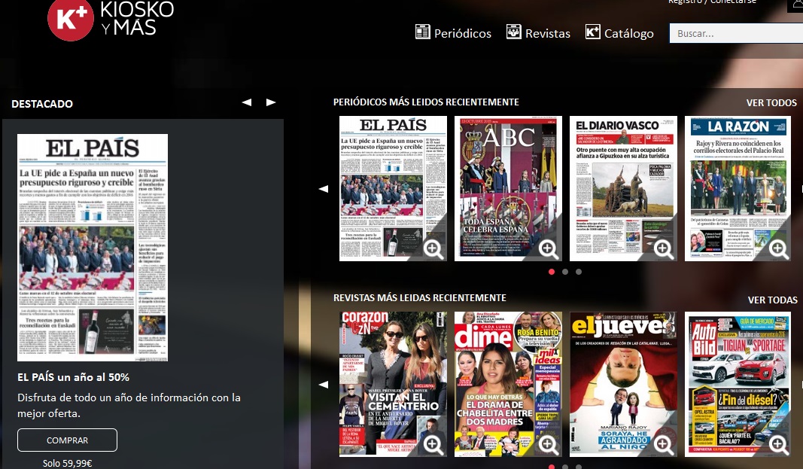Open El Diario Vasco cover
This screenshot has height=469, width=803.
tap(623, 188)
